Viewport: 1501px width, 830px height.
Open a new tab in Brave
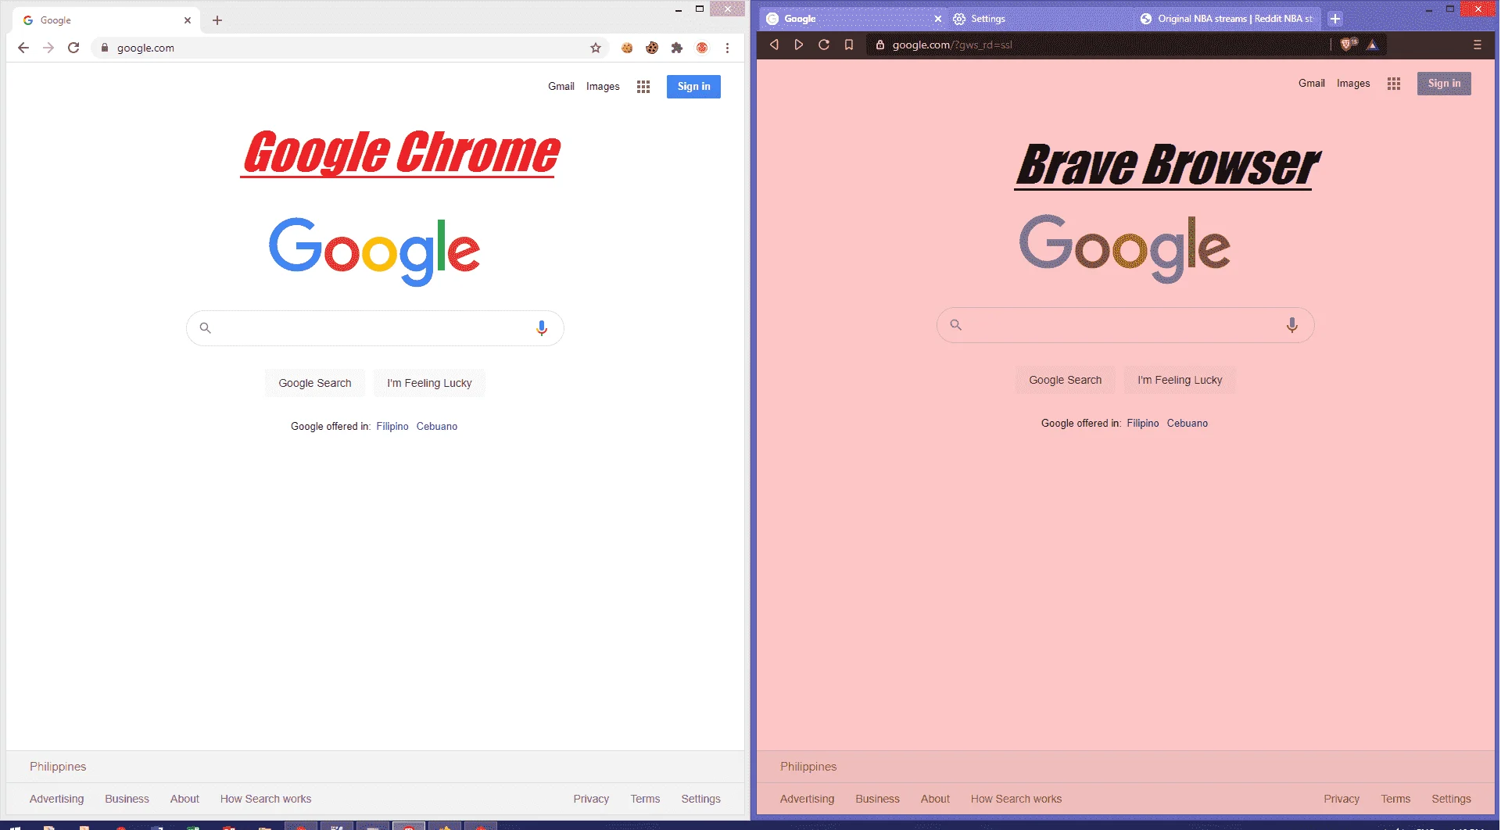pos(1335,19)
